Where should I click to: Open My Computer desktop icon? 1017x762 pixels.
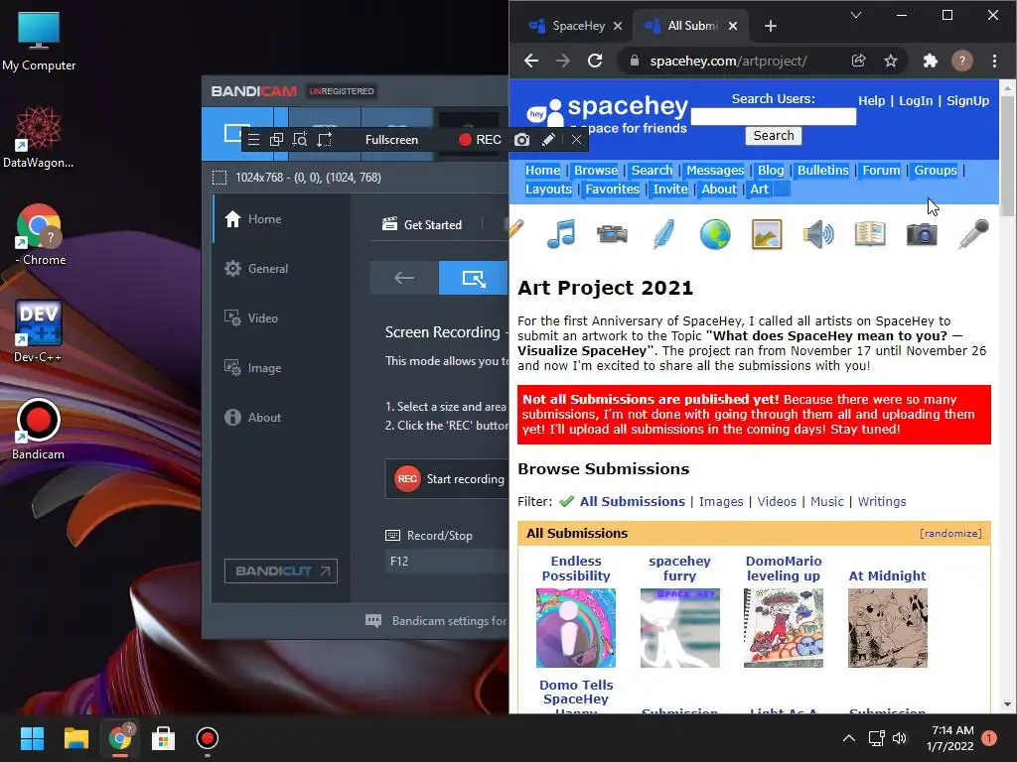[x=39, y=40]
